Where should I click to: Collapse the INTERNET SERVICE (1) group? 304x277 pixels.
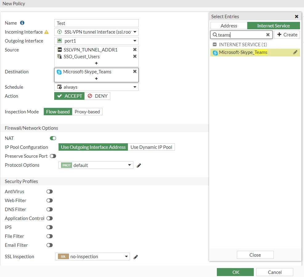click(215, 44)
